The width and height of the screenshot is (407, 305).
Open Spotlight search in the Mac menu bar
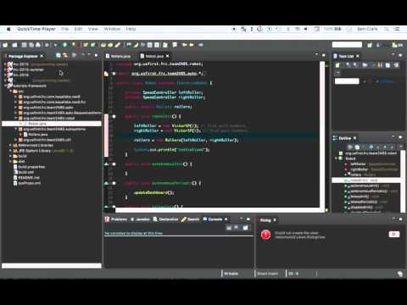387,29
